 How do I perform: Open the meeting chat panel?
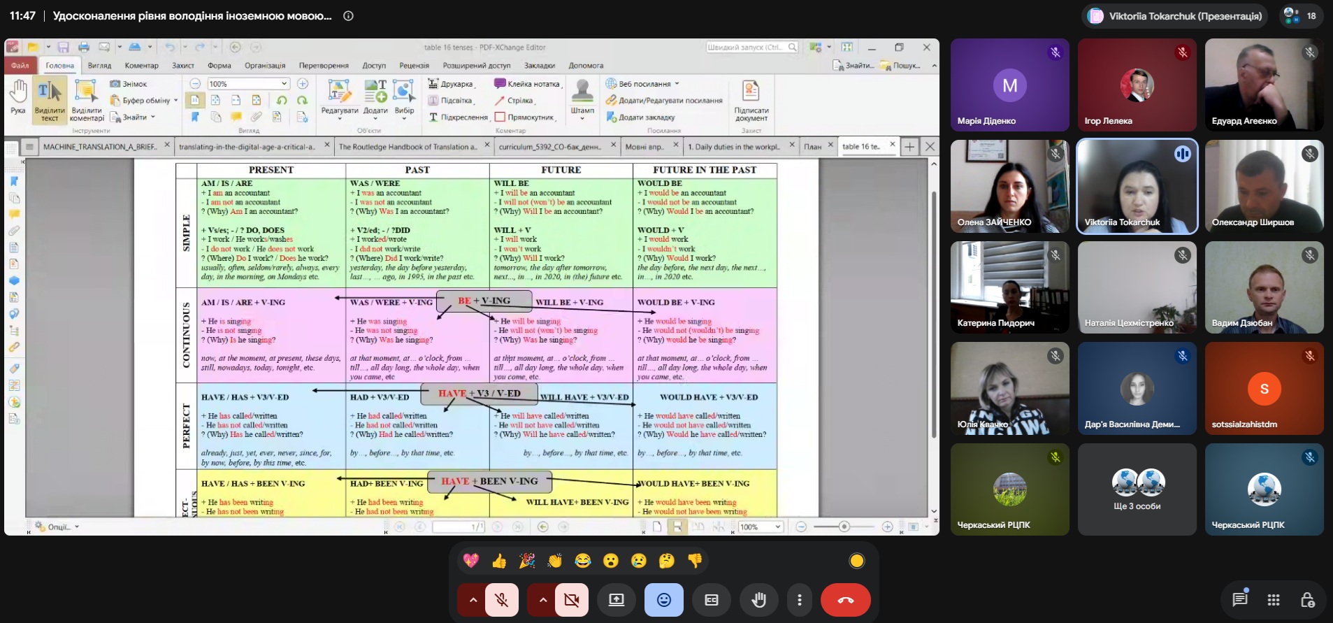point(1239,599)
